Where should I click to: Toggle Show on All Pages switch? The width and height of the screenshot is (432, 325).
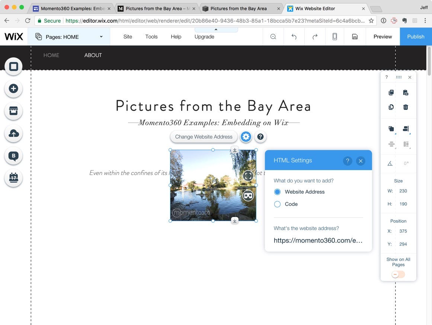coord(397,274)
